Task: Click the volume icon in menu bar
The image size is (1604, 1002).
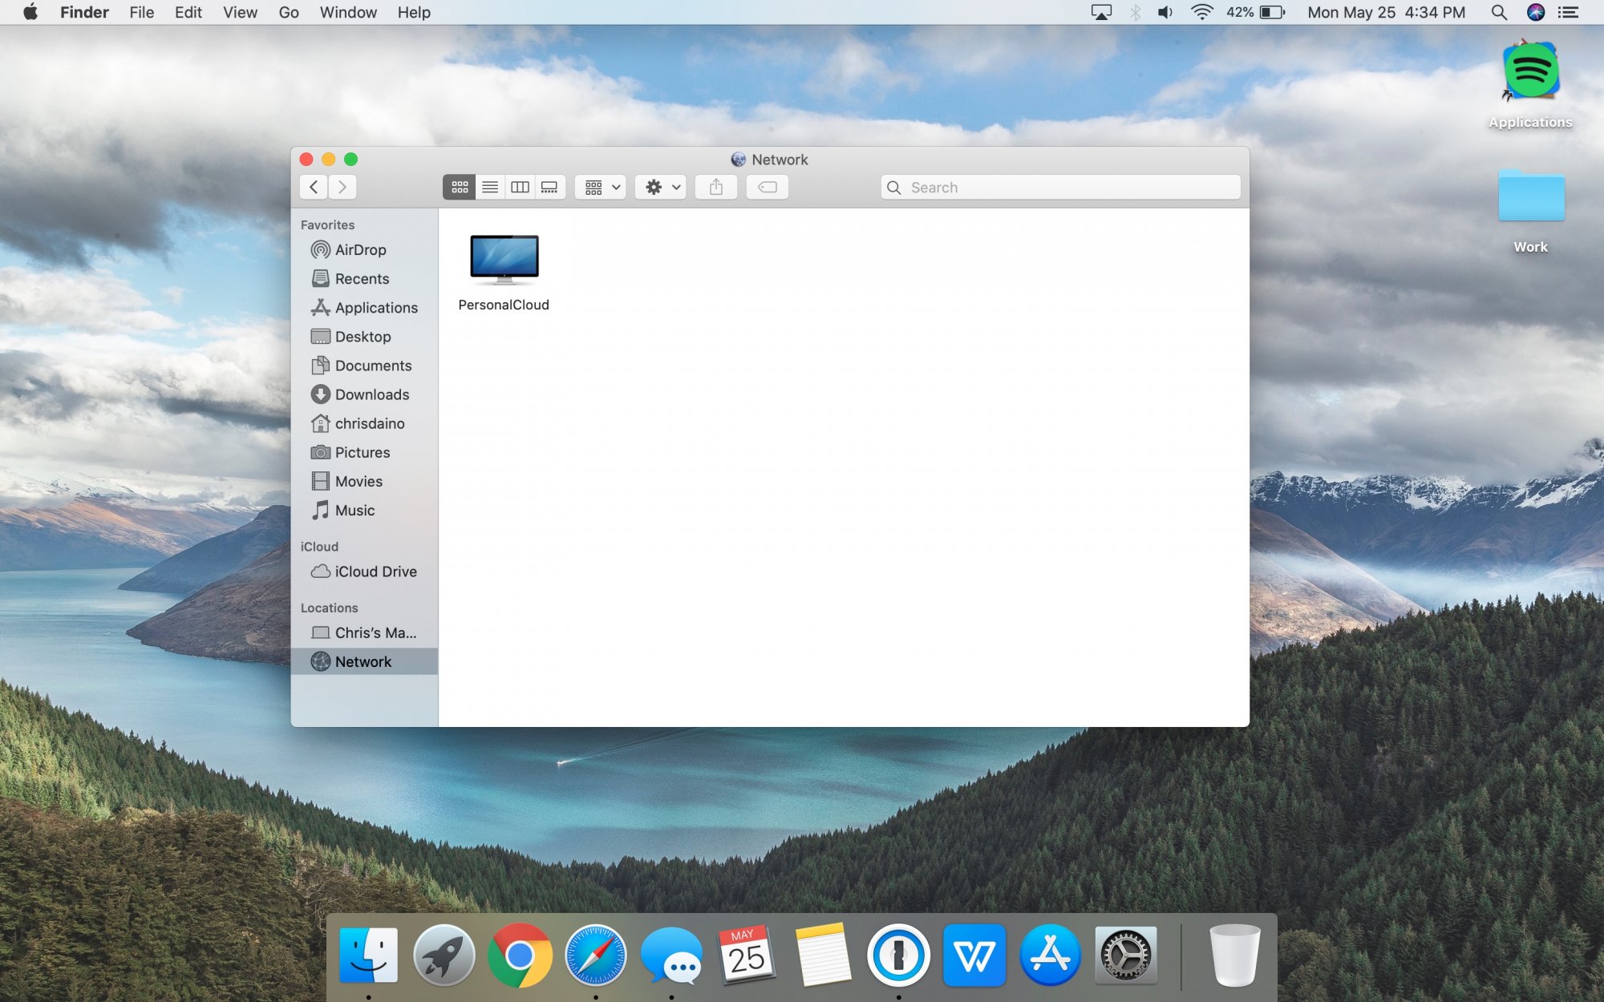Action: 1165,12
